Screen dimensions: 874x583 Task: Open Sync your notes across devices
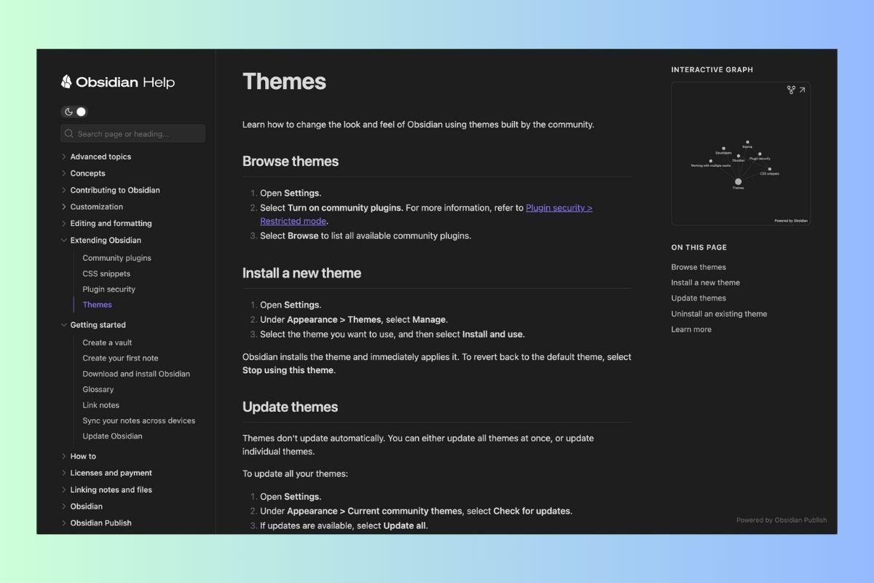138,420
